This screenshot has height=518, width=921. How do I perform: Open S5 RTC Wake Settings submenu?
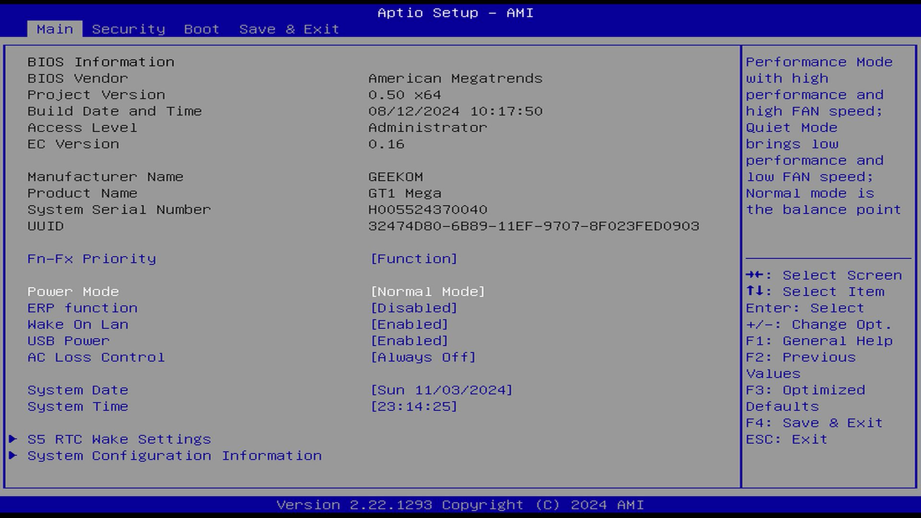click(119, 439)
